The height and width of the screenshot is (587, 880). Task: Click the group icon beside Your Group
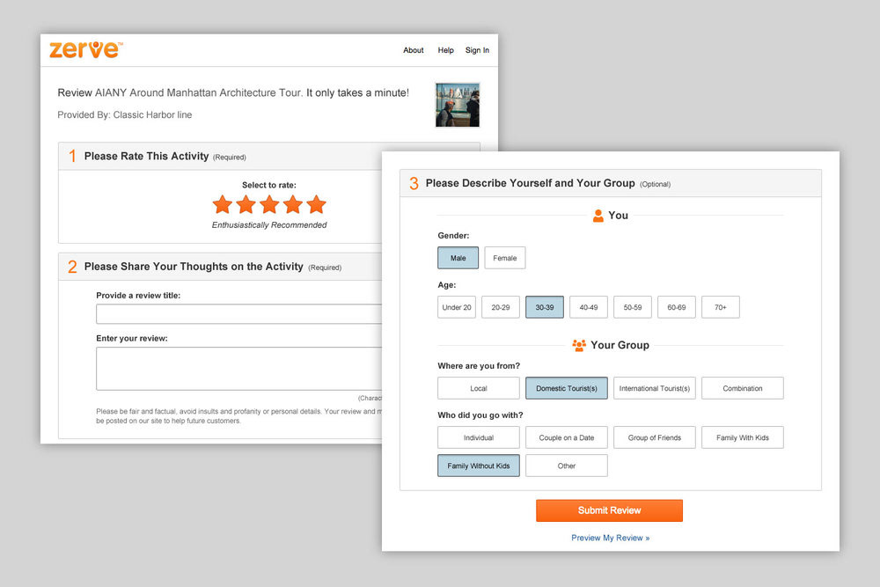tap(579, 345)
